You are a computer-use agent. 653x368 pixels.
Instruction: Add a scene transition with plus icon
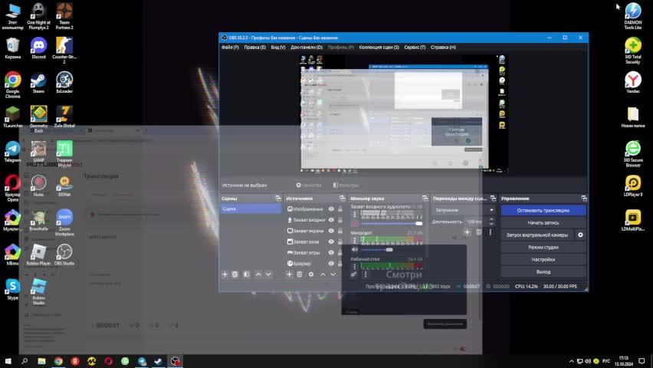(468, 232)
